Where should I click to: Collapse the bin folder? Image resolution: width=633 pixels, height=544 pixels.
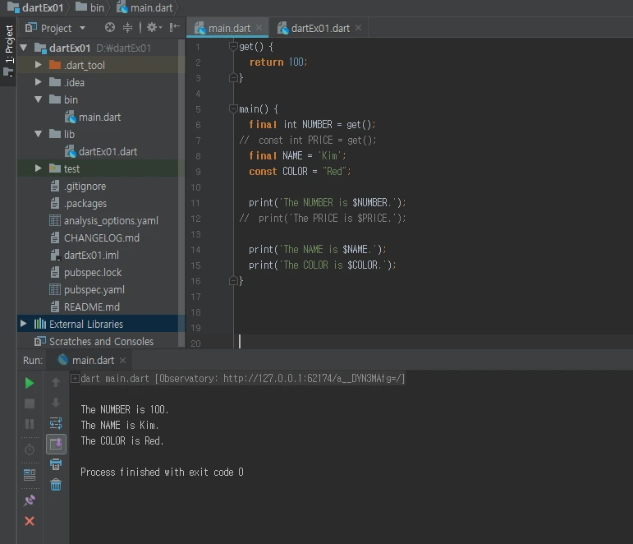(x=39, y=99)
